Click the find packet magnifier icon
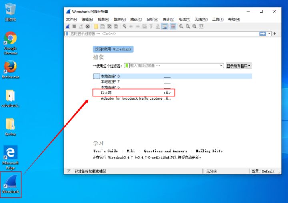This screenshot has height=203, width=288. [124, 26]
